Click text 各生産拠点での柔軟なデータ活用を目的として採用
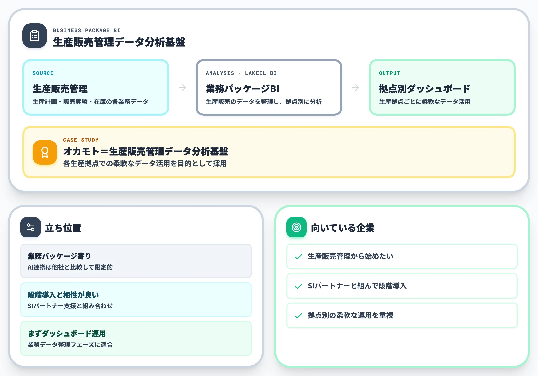This screenshot has height=376, width=538. click(145, 164)
